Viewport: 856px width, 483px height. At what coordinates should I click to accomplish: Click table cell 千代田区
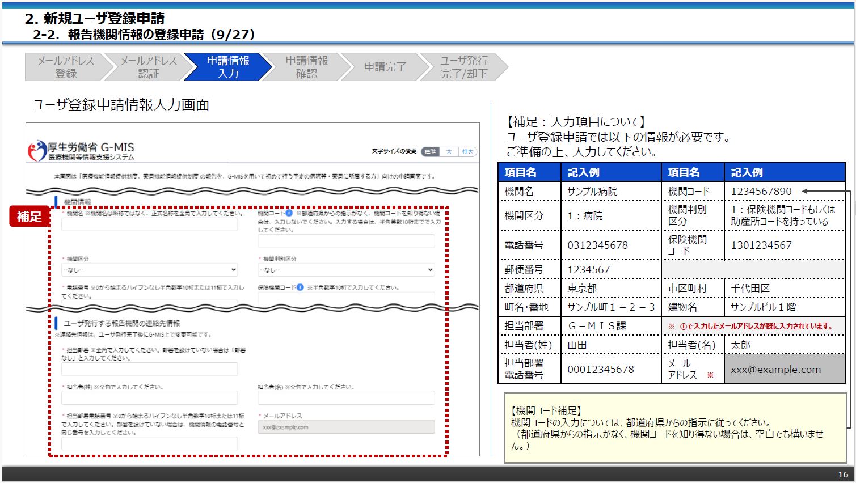785,288
